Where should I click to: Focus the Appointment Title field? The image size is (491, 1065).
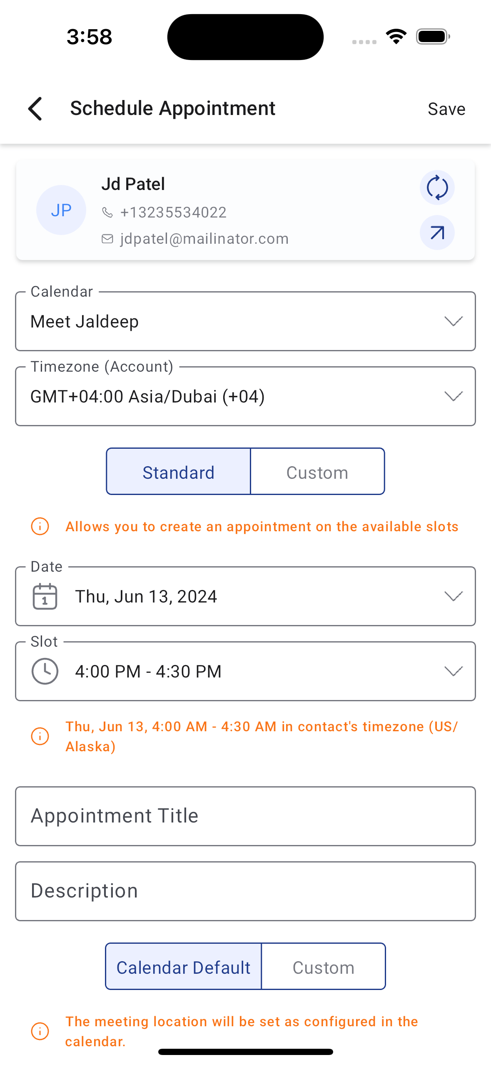coord(245,816)
